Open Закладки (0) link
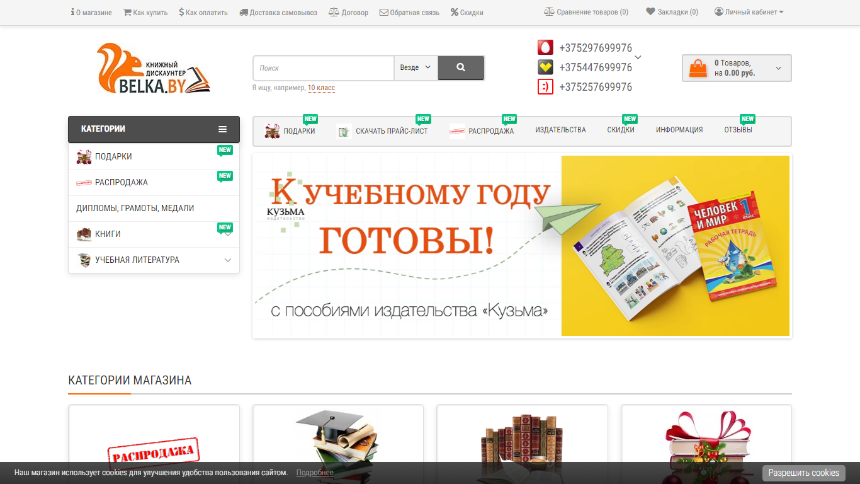The image size is (860, 484). coord(672,12)
